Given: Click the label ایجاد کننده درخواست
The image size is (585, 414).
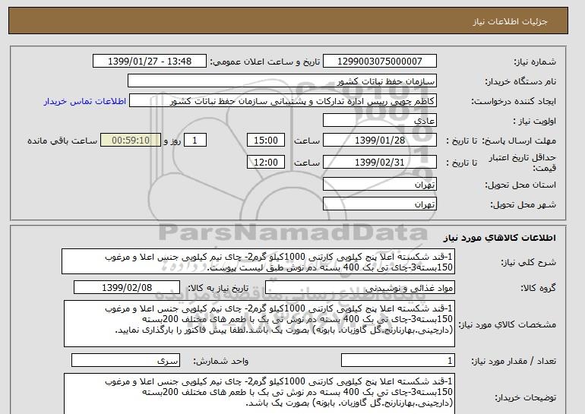Looking at the screenshot, I should pos(514,101).
